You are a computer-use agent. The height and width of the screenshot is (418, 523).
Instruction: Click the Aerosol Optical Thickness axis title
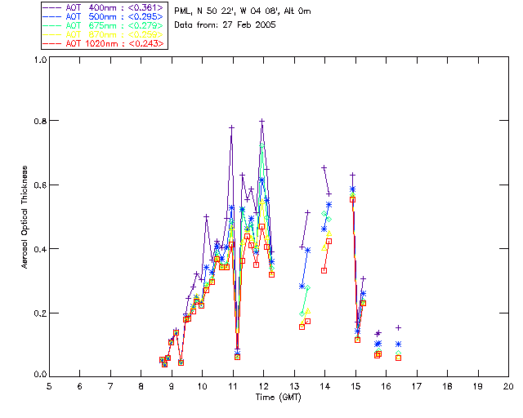coord(25,217)
